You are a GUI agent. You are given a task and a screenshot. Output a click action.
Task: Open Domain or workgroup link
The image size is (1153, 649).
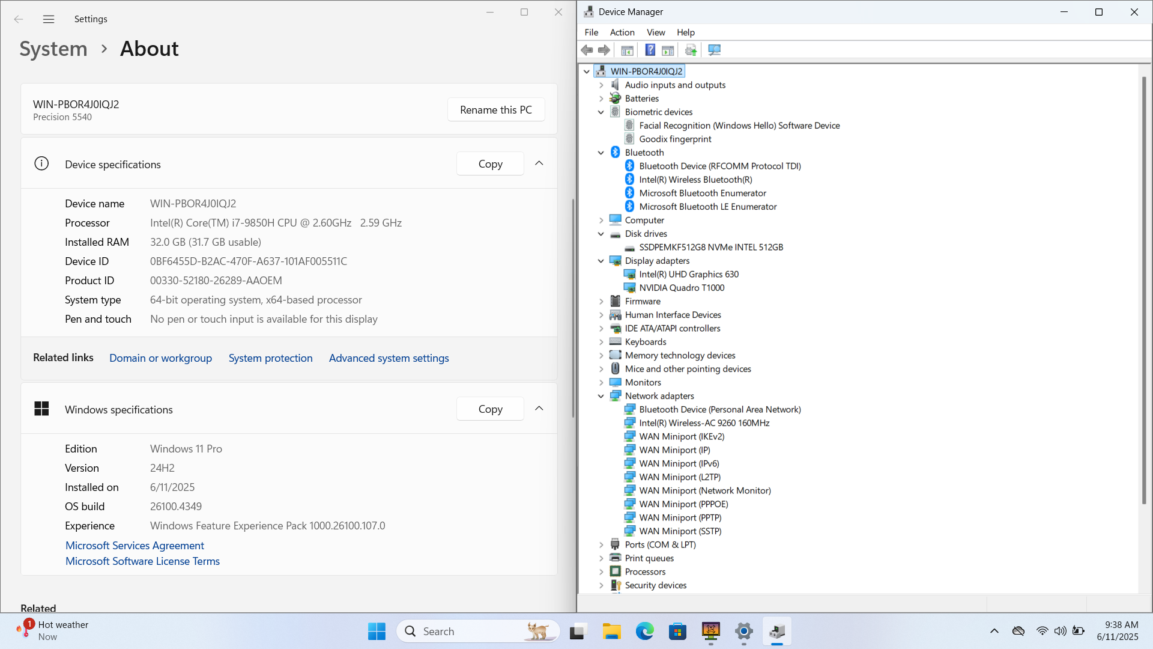click(160, 358)
